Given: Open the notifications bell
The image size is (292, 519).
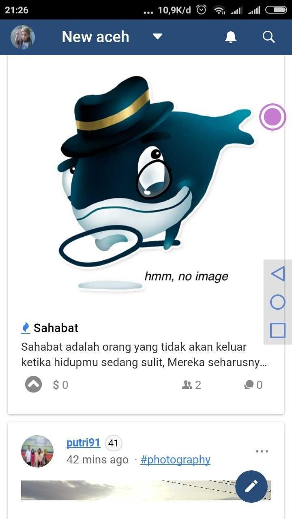Looking at the screenshot, I should coord(231,37).
